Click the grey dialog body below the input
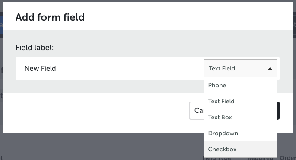296x160 pixels. [102, 86]
